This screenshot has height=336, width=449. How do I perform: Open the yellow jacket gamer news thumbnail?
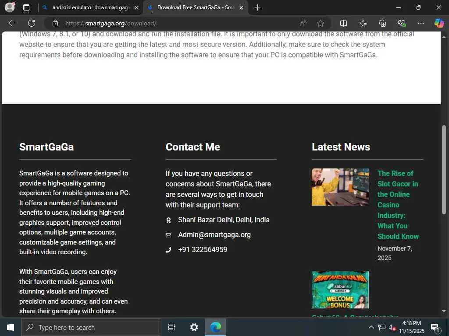pos(340,187)
